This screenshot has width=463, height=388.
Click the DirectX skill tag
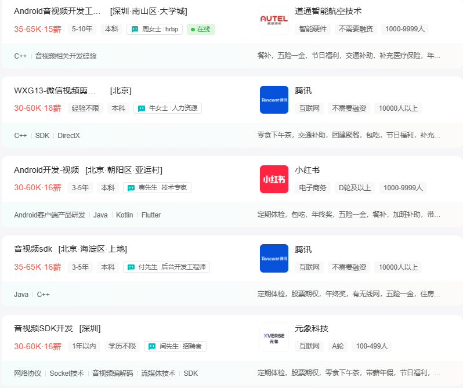[69, 136]
